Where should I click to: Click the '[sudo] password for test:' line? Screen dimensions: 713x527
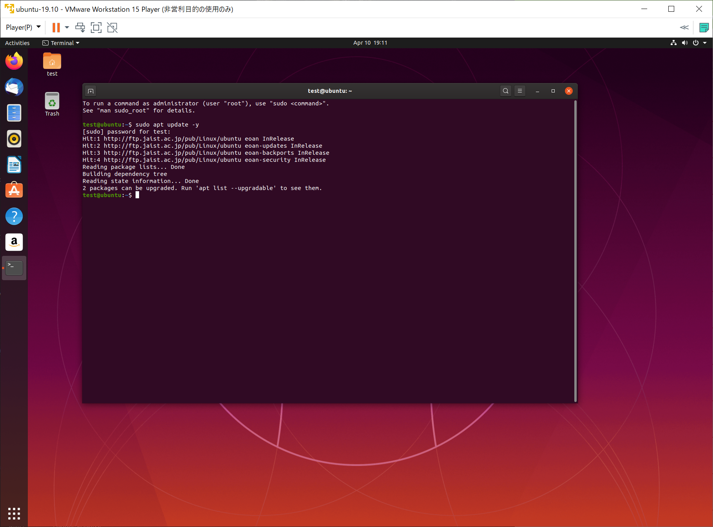click(x=127, y=132)
